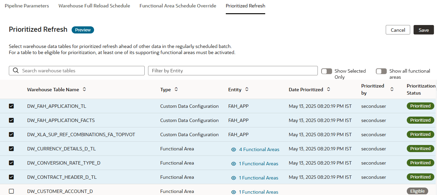
Task: Click the eye icon on DW_CONVERSION_RATE_TYPE_D row
Action: 233,163
